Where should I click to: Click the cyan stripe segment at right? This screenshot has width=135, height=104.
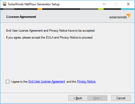pyautogui.click(x=128, y=9)
